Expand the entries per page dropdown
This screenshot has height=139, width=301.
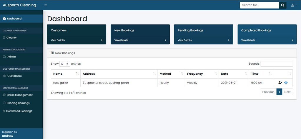pyautogui.click(x=65, y=64)
